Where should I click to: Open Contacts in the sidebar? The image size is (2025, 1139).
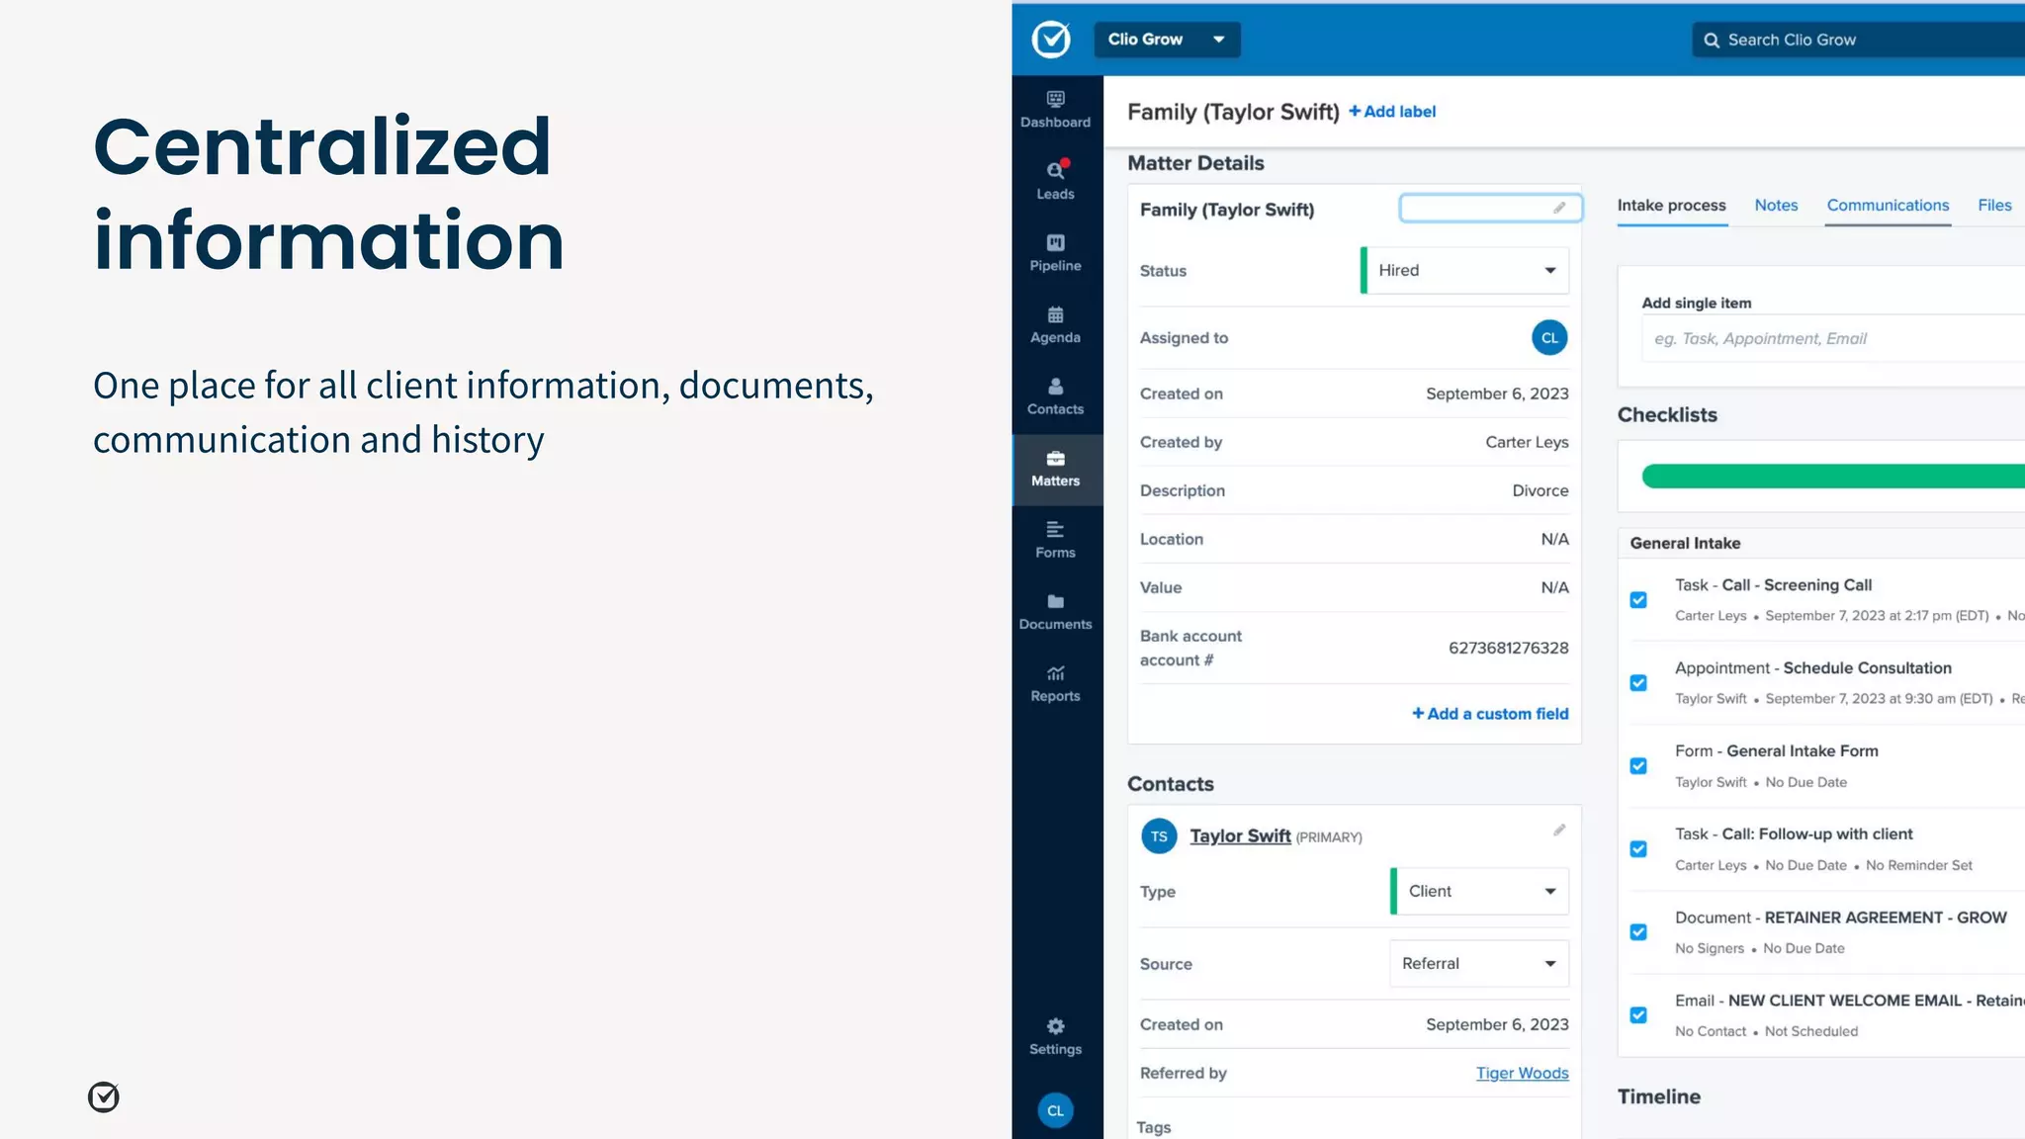[x=1055, y=396]
